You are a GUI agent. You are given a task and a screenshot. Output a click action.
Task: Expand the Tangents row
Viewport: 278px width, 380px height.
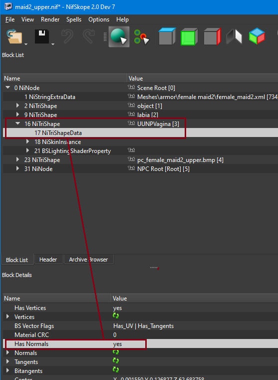tap(8, 361)
